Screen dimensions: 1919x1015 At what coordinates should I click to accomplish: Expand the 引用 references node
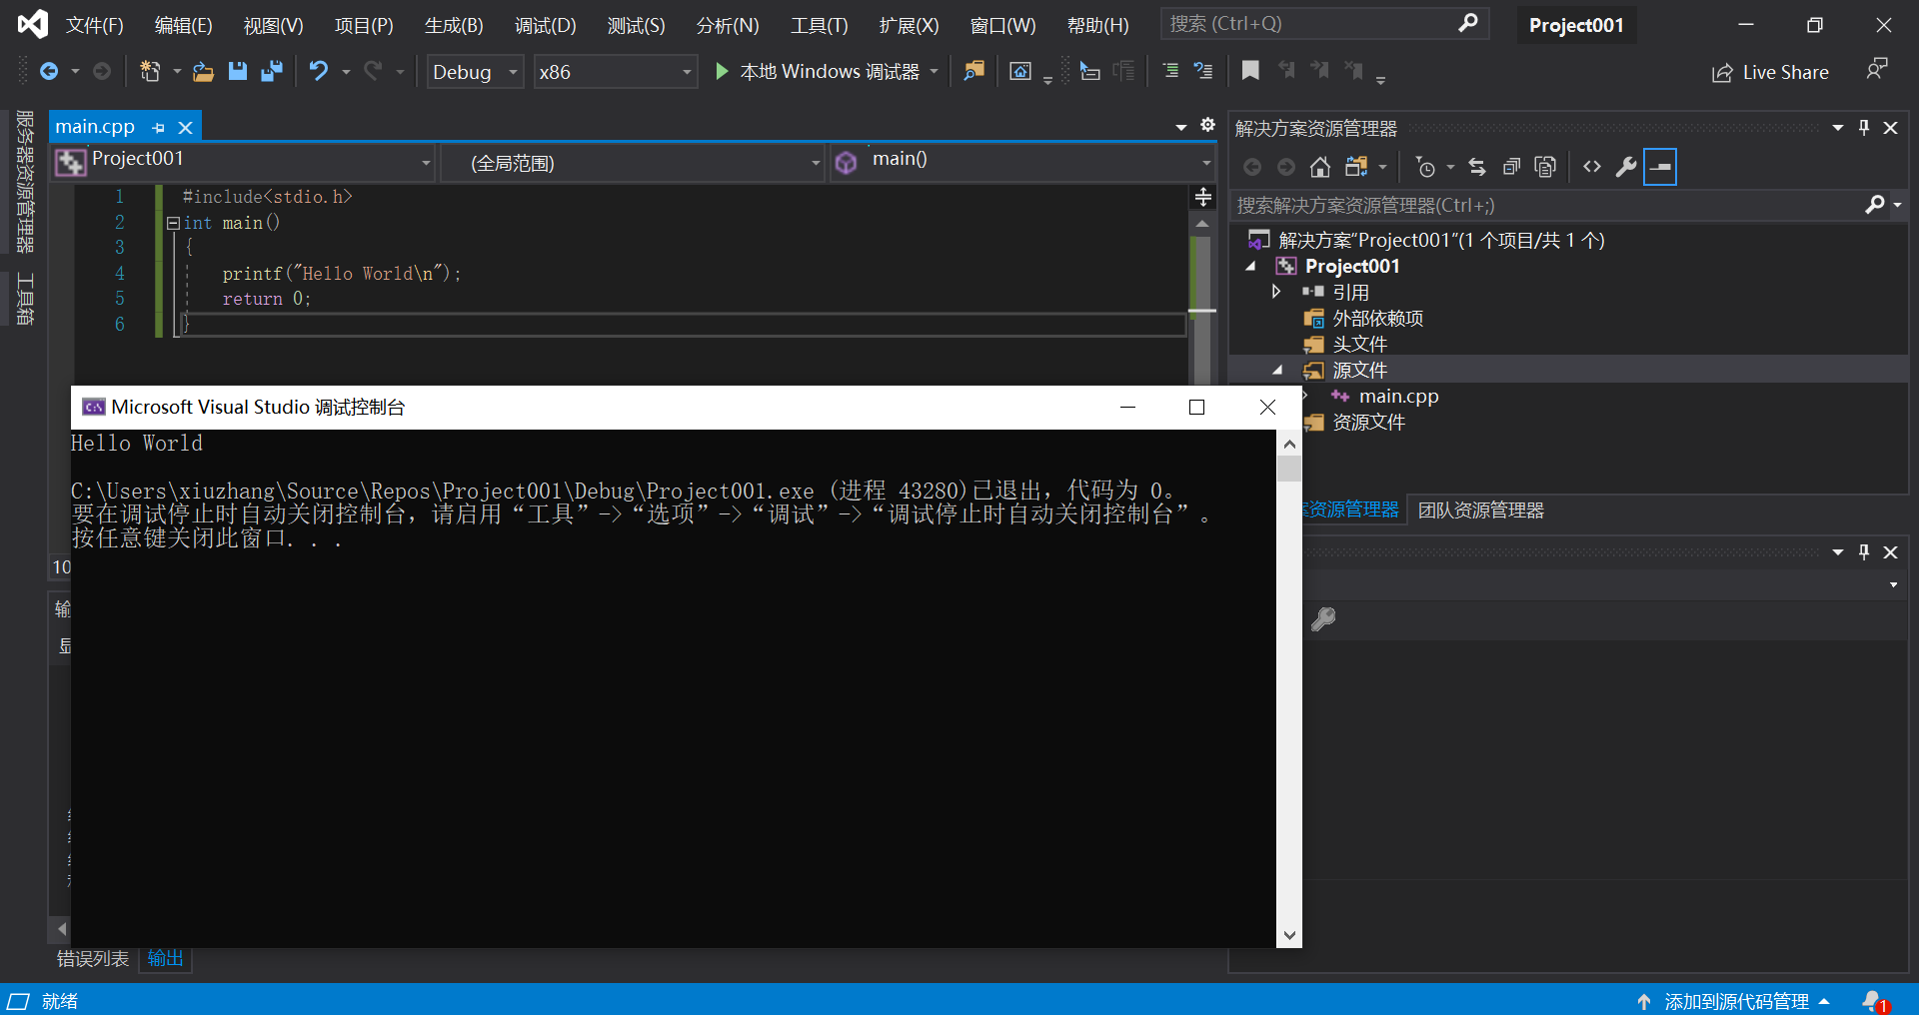click(1276, 292)
